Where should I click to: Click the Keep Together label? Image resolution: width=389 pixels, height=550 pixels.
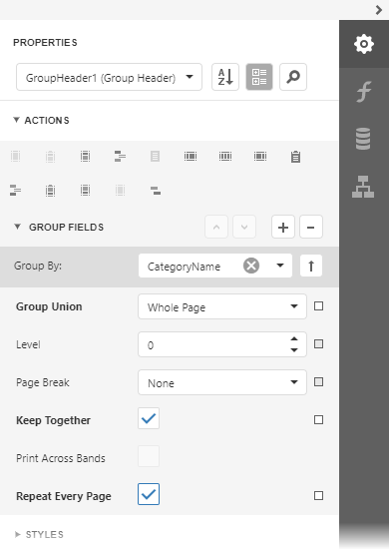tap(53, 420)
